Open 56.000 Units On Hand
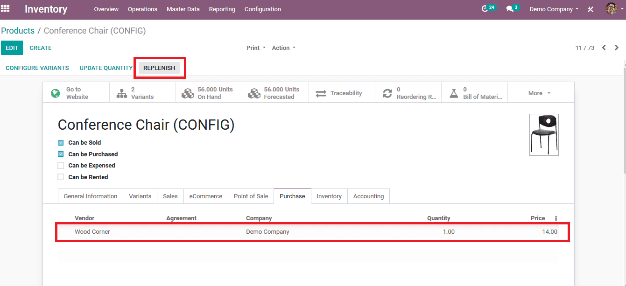This screenshot has height=286, width=626. pyautogui.click(x=209, y=93)
